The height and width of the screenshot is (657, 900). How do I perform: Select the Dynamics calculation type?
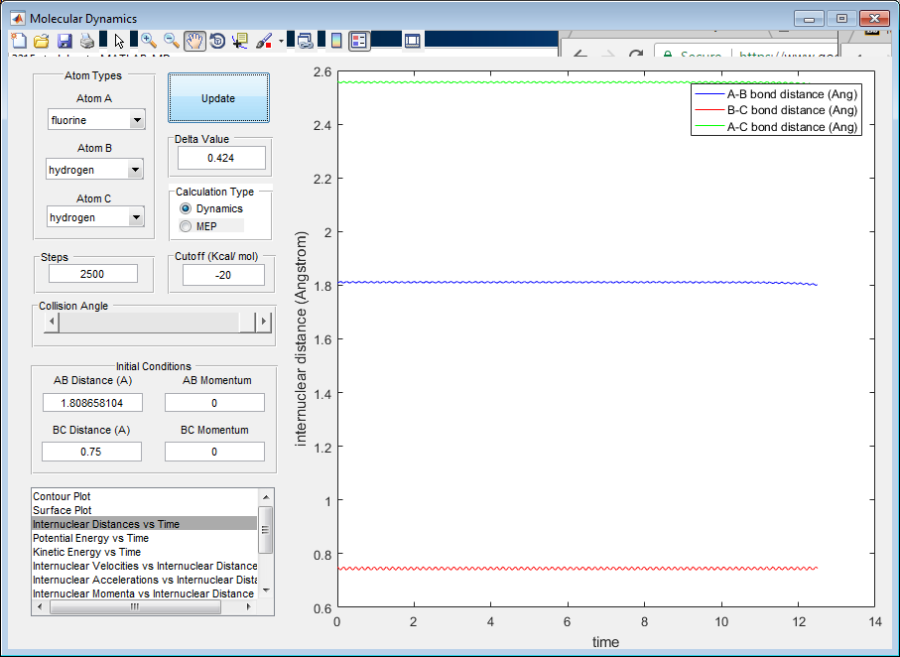[x=186, y=208]
